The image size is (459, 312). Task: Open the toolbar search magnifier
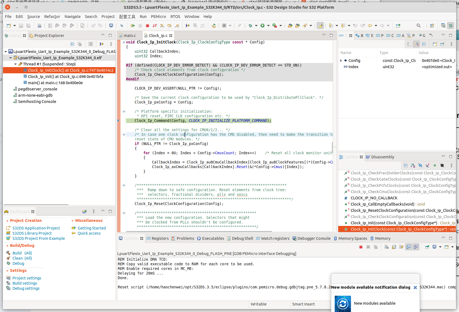pos(419,26)
